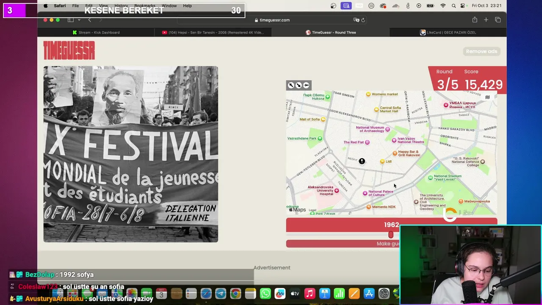
Task: Open System Settings from the Dock
Action: [x=384, y=294]
